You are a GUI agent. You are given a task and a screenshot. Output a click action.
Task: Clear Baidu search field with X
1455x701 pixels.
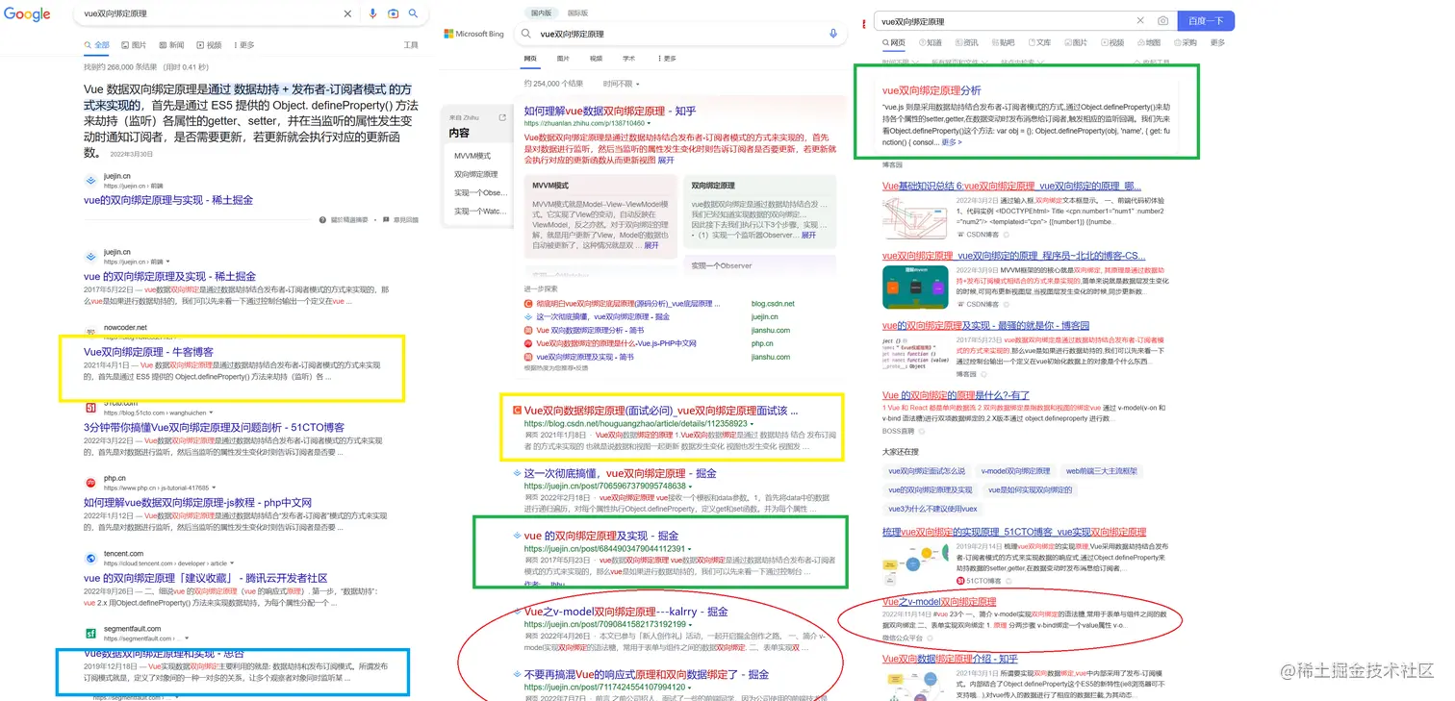1140,20
